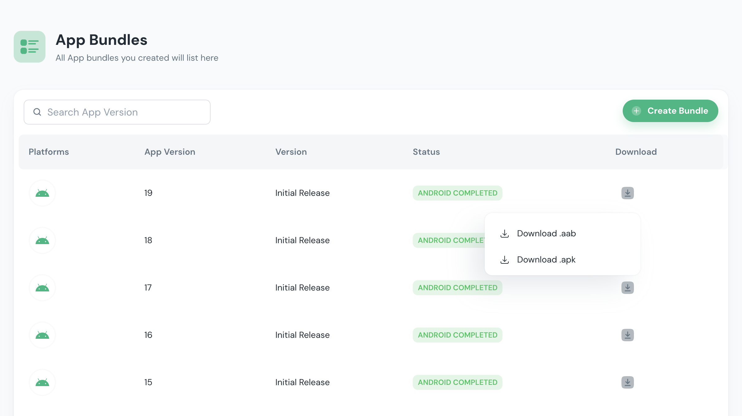
Task: Click the App Version column header
Action: (170, 152)
